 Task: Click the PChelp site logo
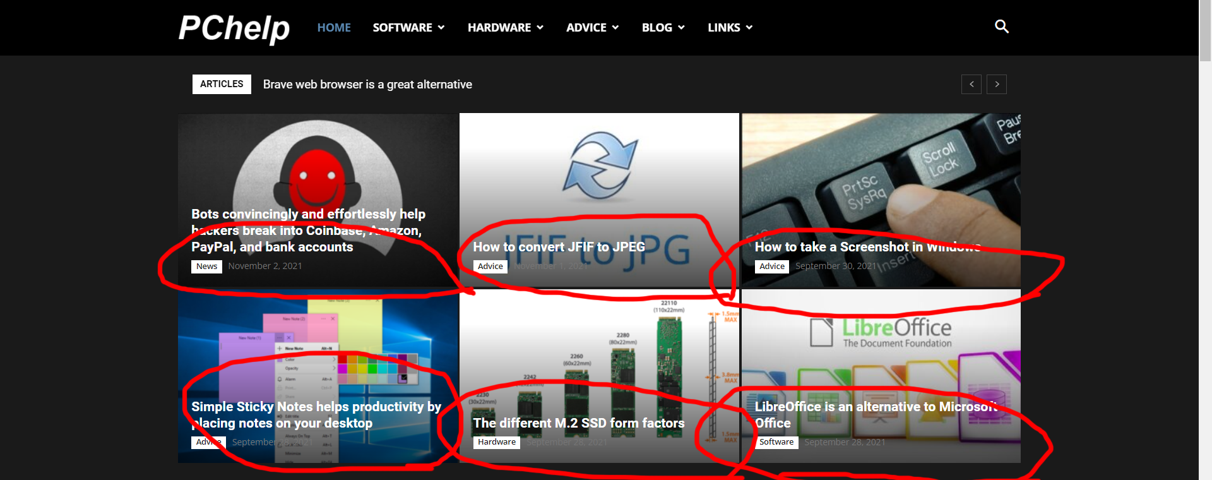tap(234, 28)
